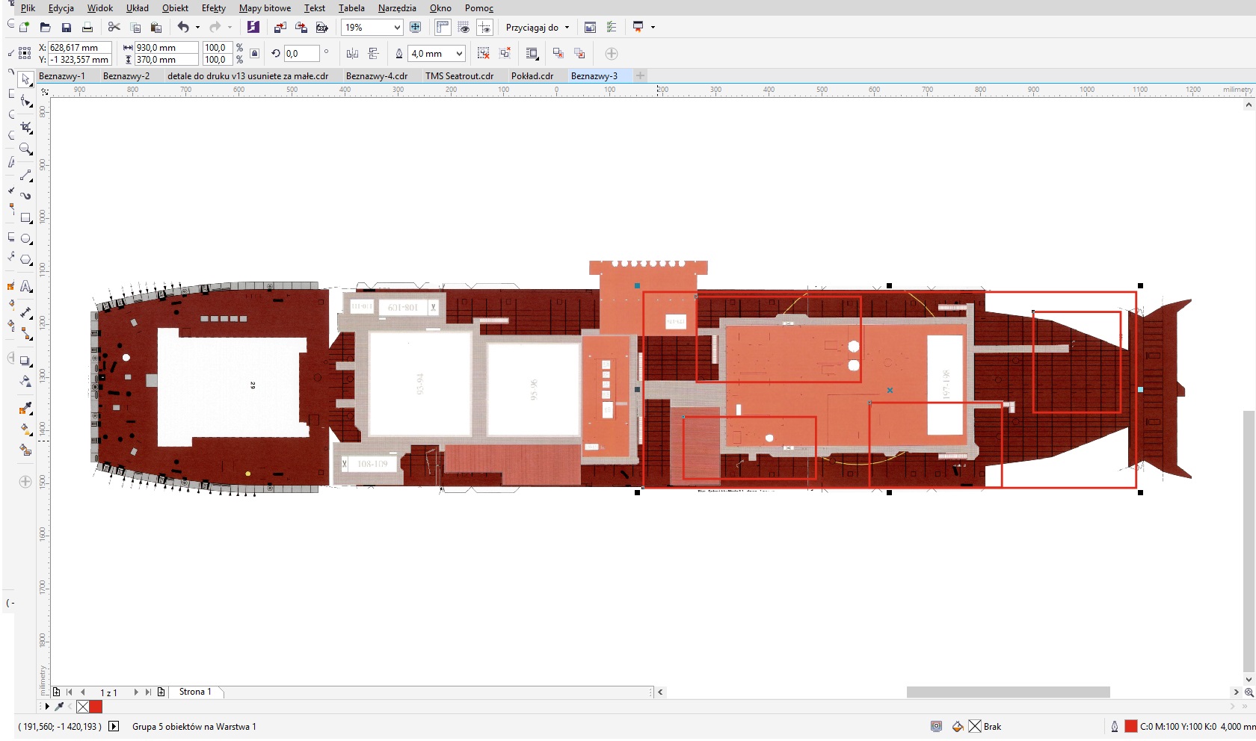Toggle grid display button
Screen dimensions: 1256x741
[464, 28]
